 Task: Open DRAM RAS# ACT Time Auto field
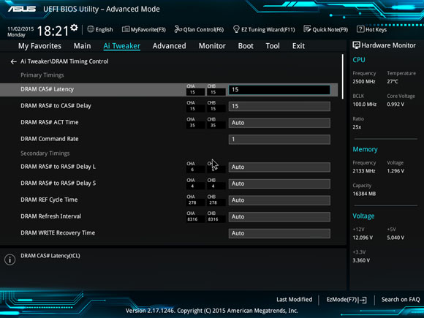point(279,123)
